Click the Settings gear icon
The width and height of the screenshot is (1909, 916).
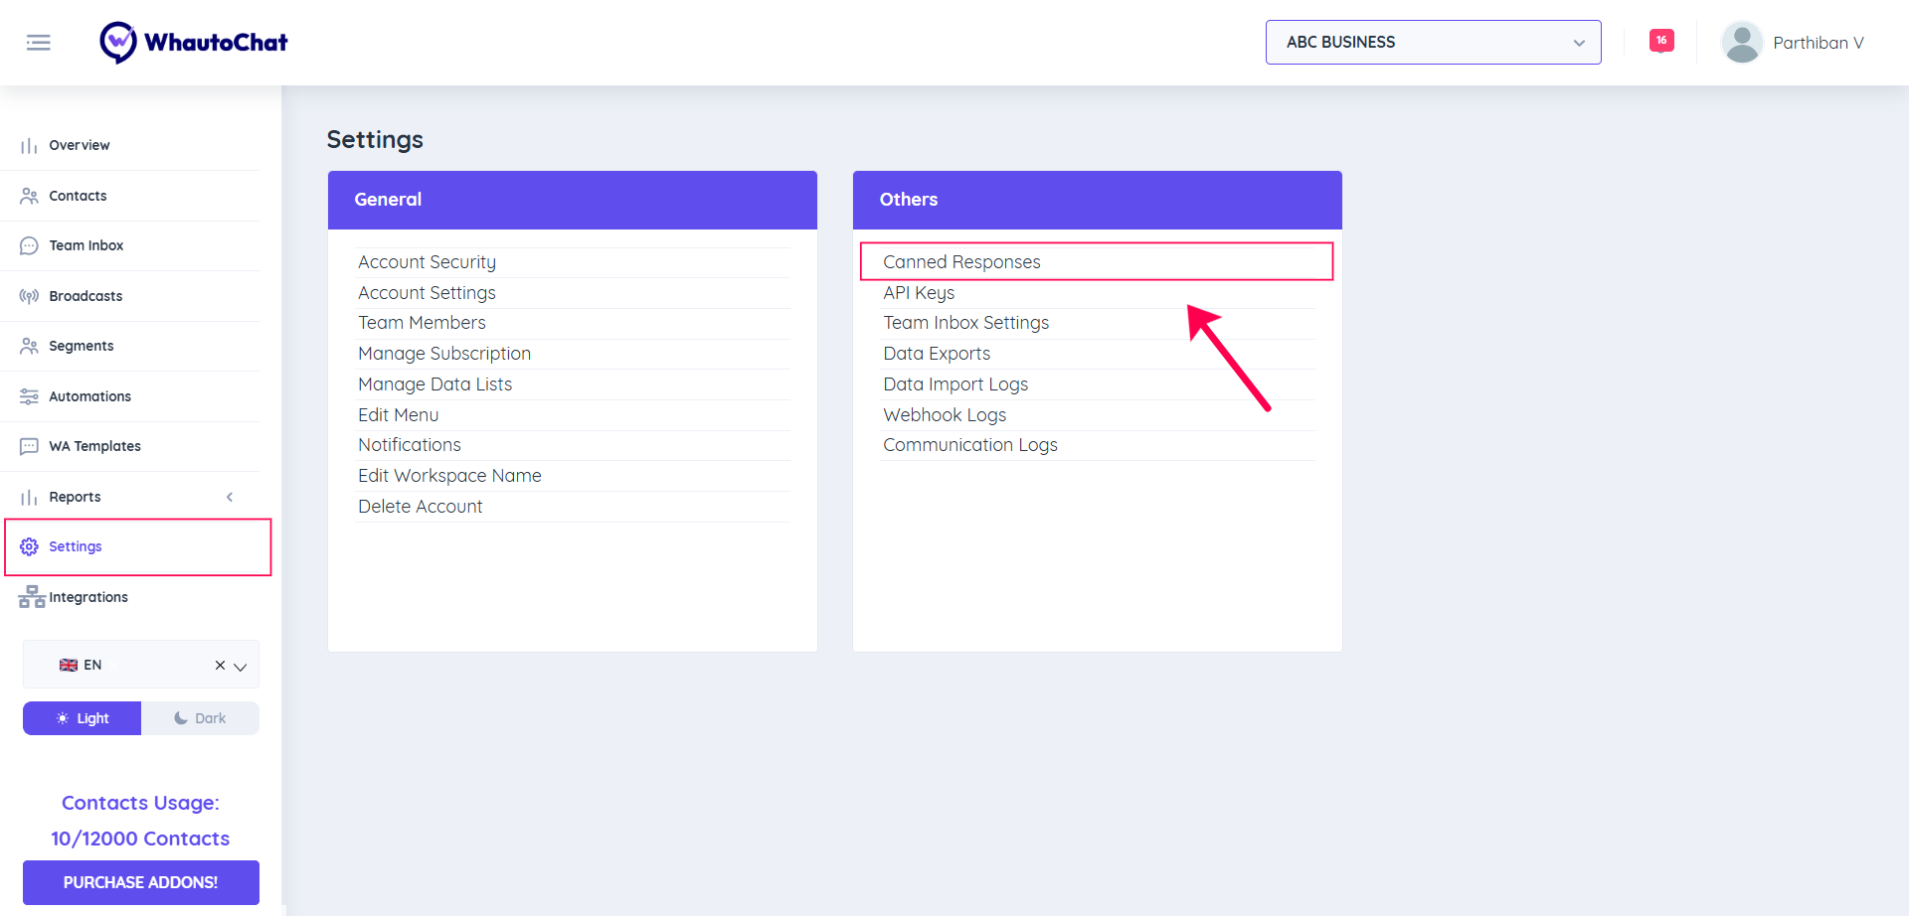tap(28, 546)
